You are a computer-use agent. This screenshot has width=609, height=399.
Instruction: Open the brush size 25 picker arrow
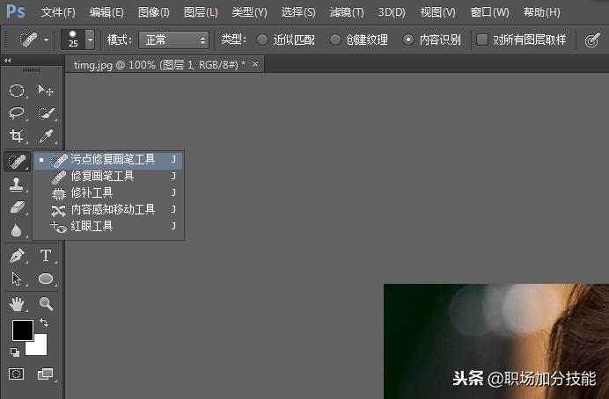click(90, 40)
